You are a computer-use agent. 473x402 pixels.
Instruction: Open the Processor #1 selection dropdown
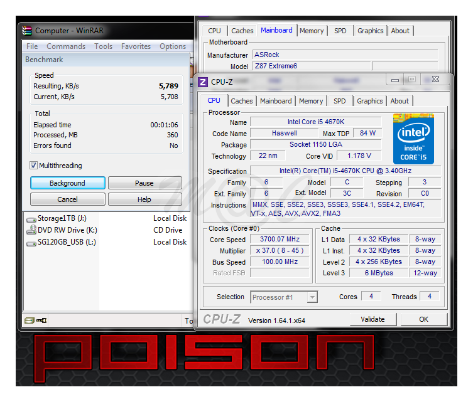tap(284, 297)
